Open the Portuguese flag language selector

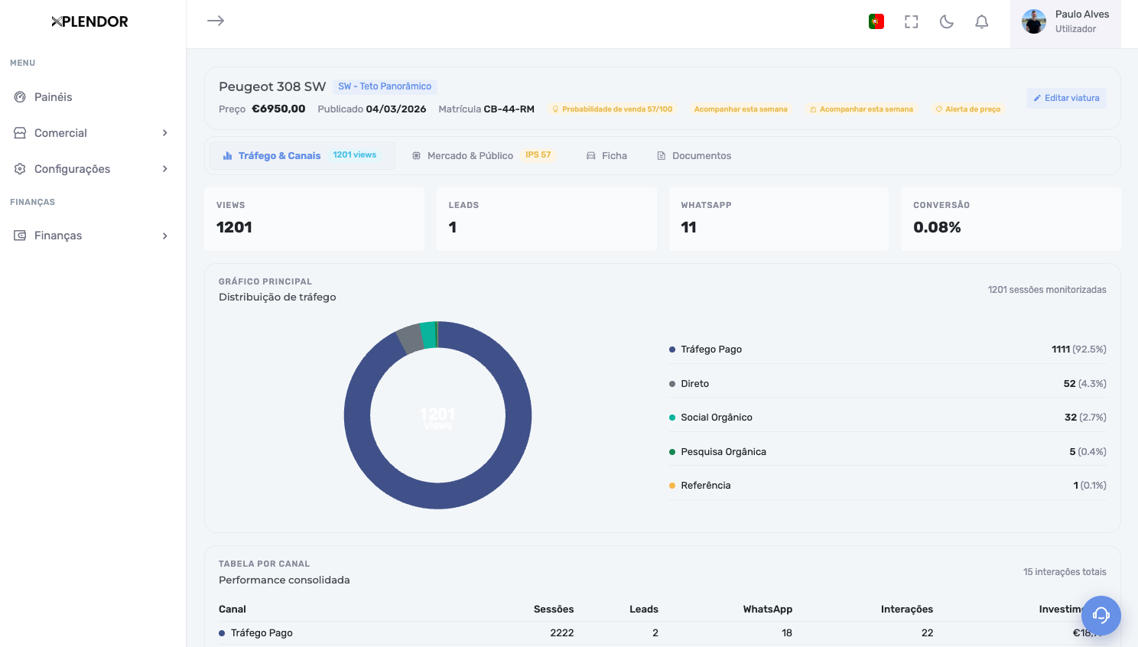click(876, 21)
